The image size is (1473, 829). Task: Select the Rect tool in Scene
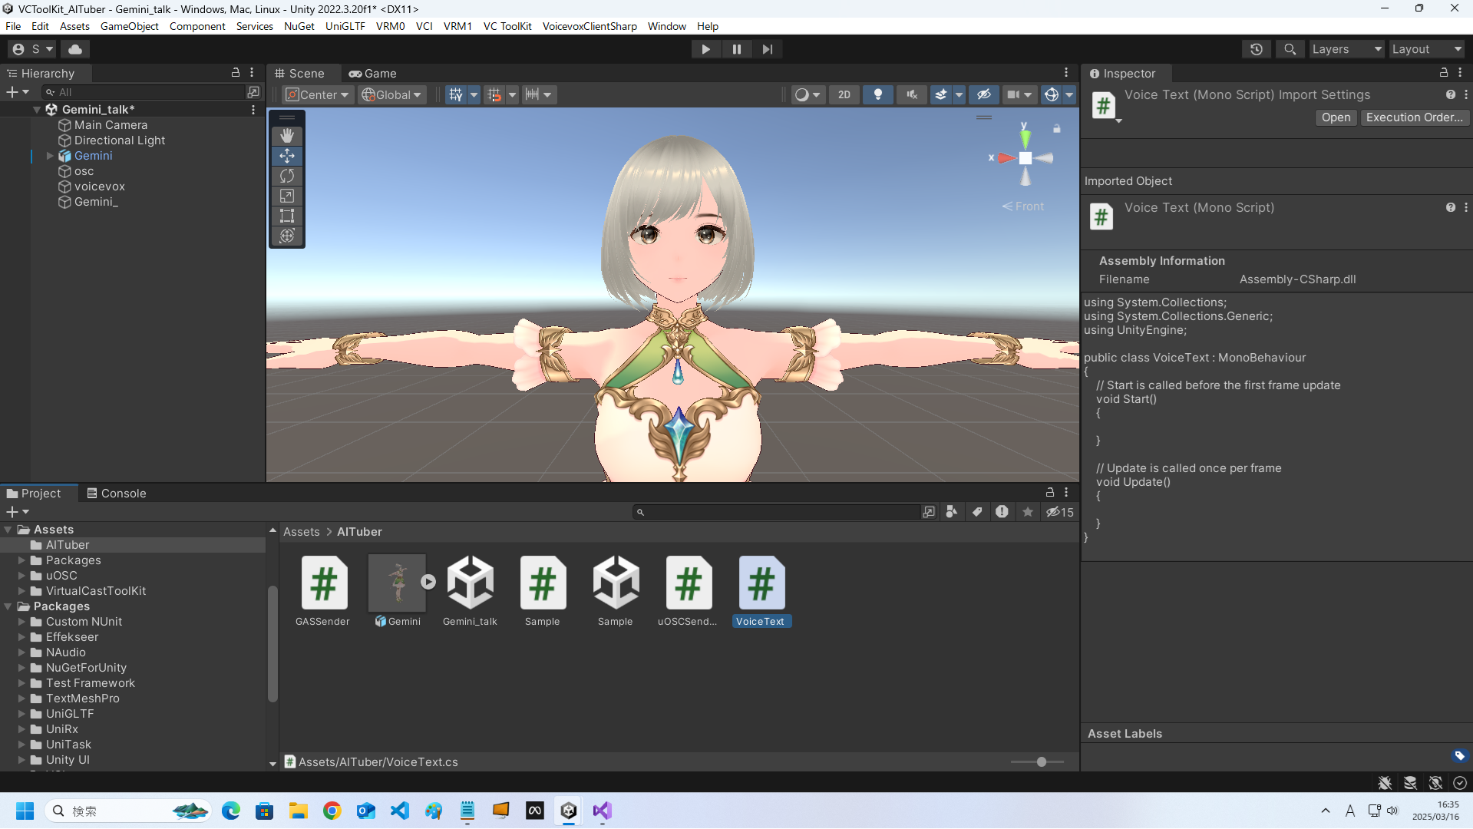287,216
